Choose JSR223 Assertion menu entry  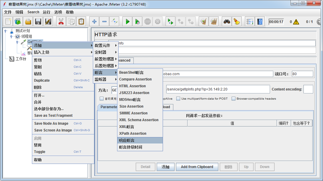click(140, 93)
